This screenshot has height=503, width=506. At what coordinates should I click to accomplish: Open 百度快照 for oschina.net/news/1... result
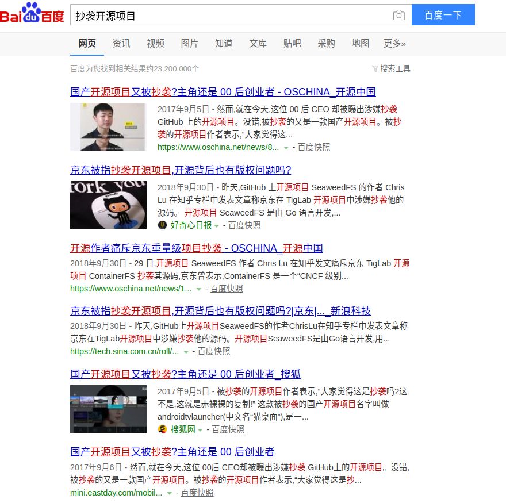pos(227,289)
